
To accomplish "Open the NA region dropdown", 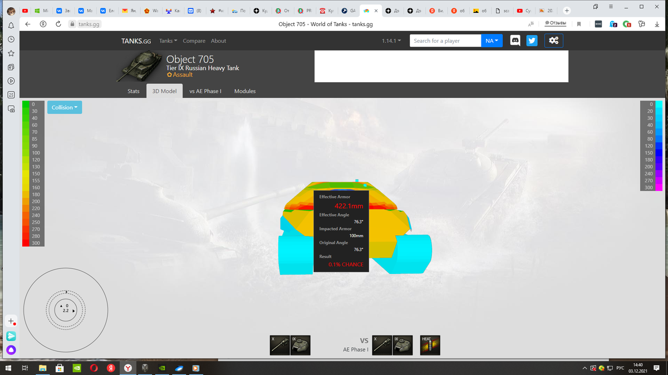I will pyautogui.click(x=492, y=41).
